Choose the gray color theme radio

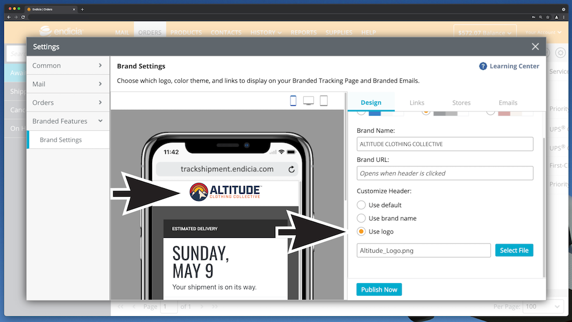(x=426, y=113)
